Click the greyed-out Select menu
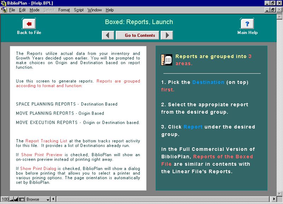283x204 pixels. coord(49,10)
